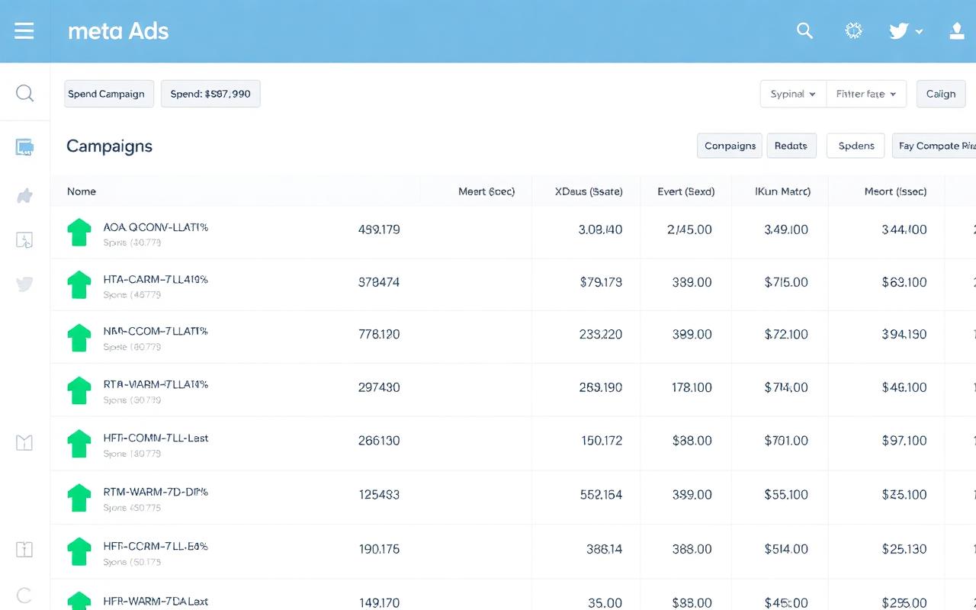
Task: Open the search icon in the top bar
Action: pos(804,30)
